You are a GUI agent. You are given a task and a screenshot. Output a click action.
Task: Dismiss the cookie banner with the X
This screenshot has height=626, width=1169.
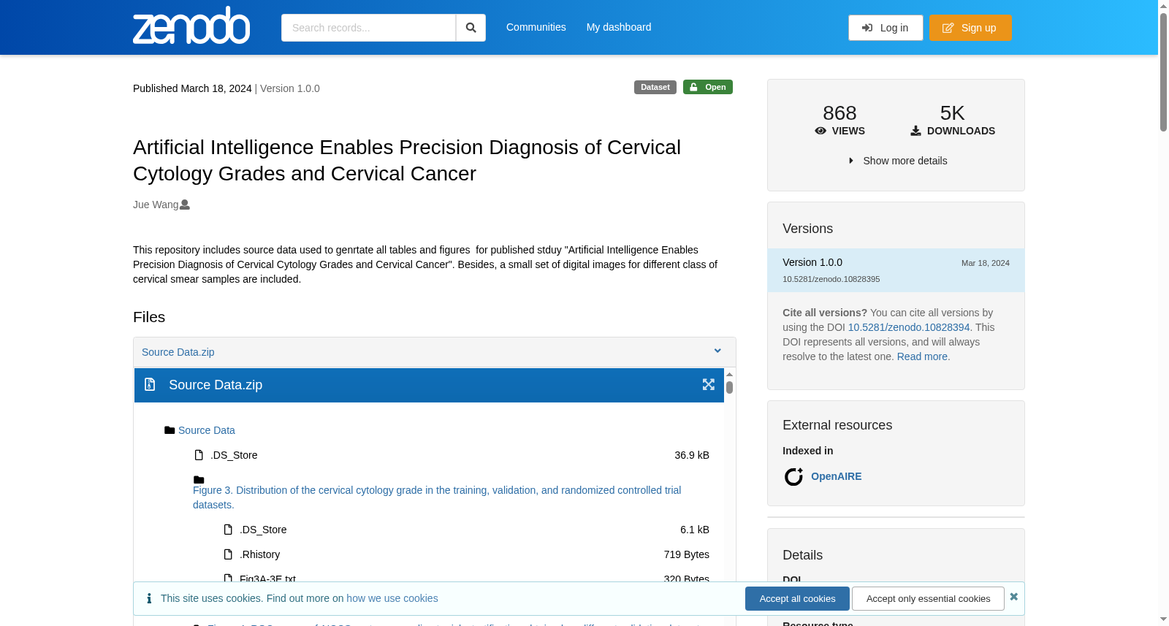[1013, 597]
